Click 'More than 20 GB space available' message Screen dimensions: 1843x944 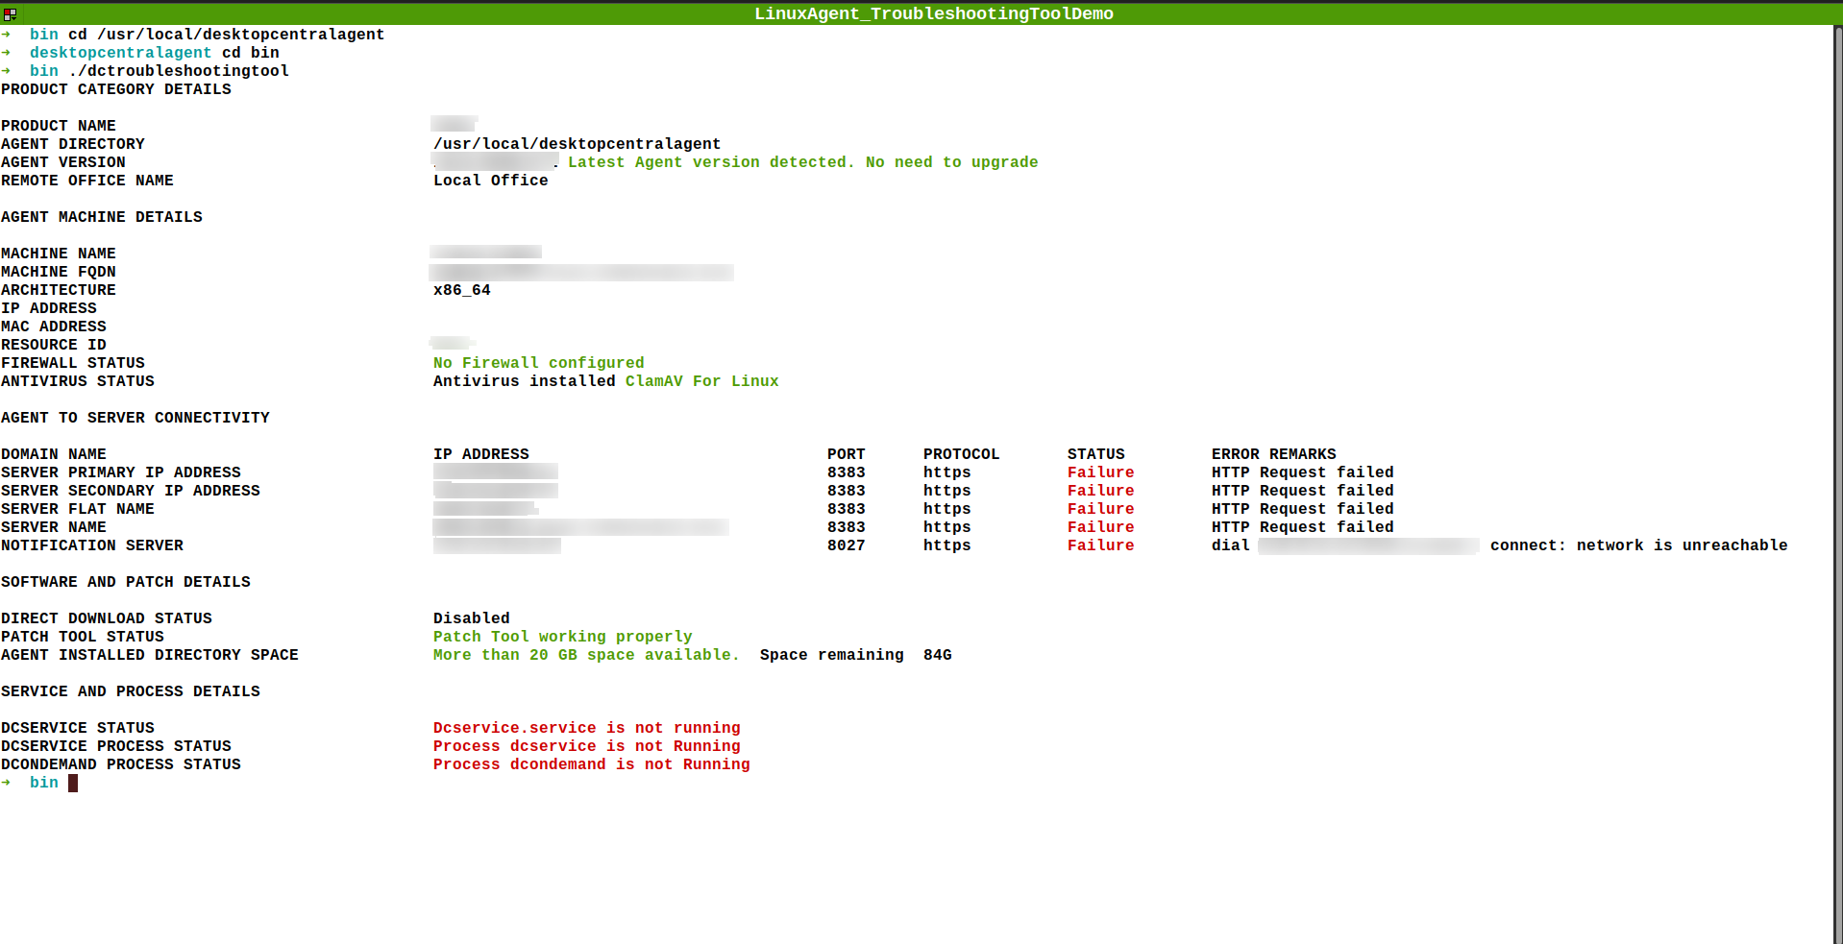[x=586, y=655]
